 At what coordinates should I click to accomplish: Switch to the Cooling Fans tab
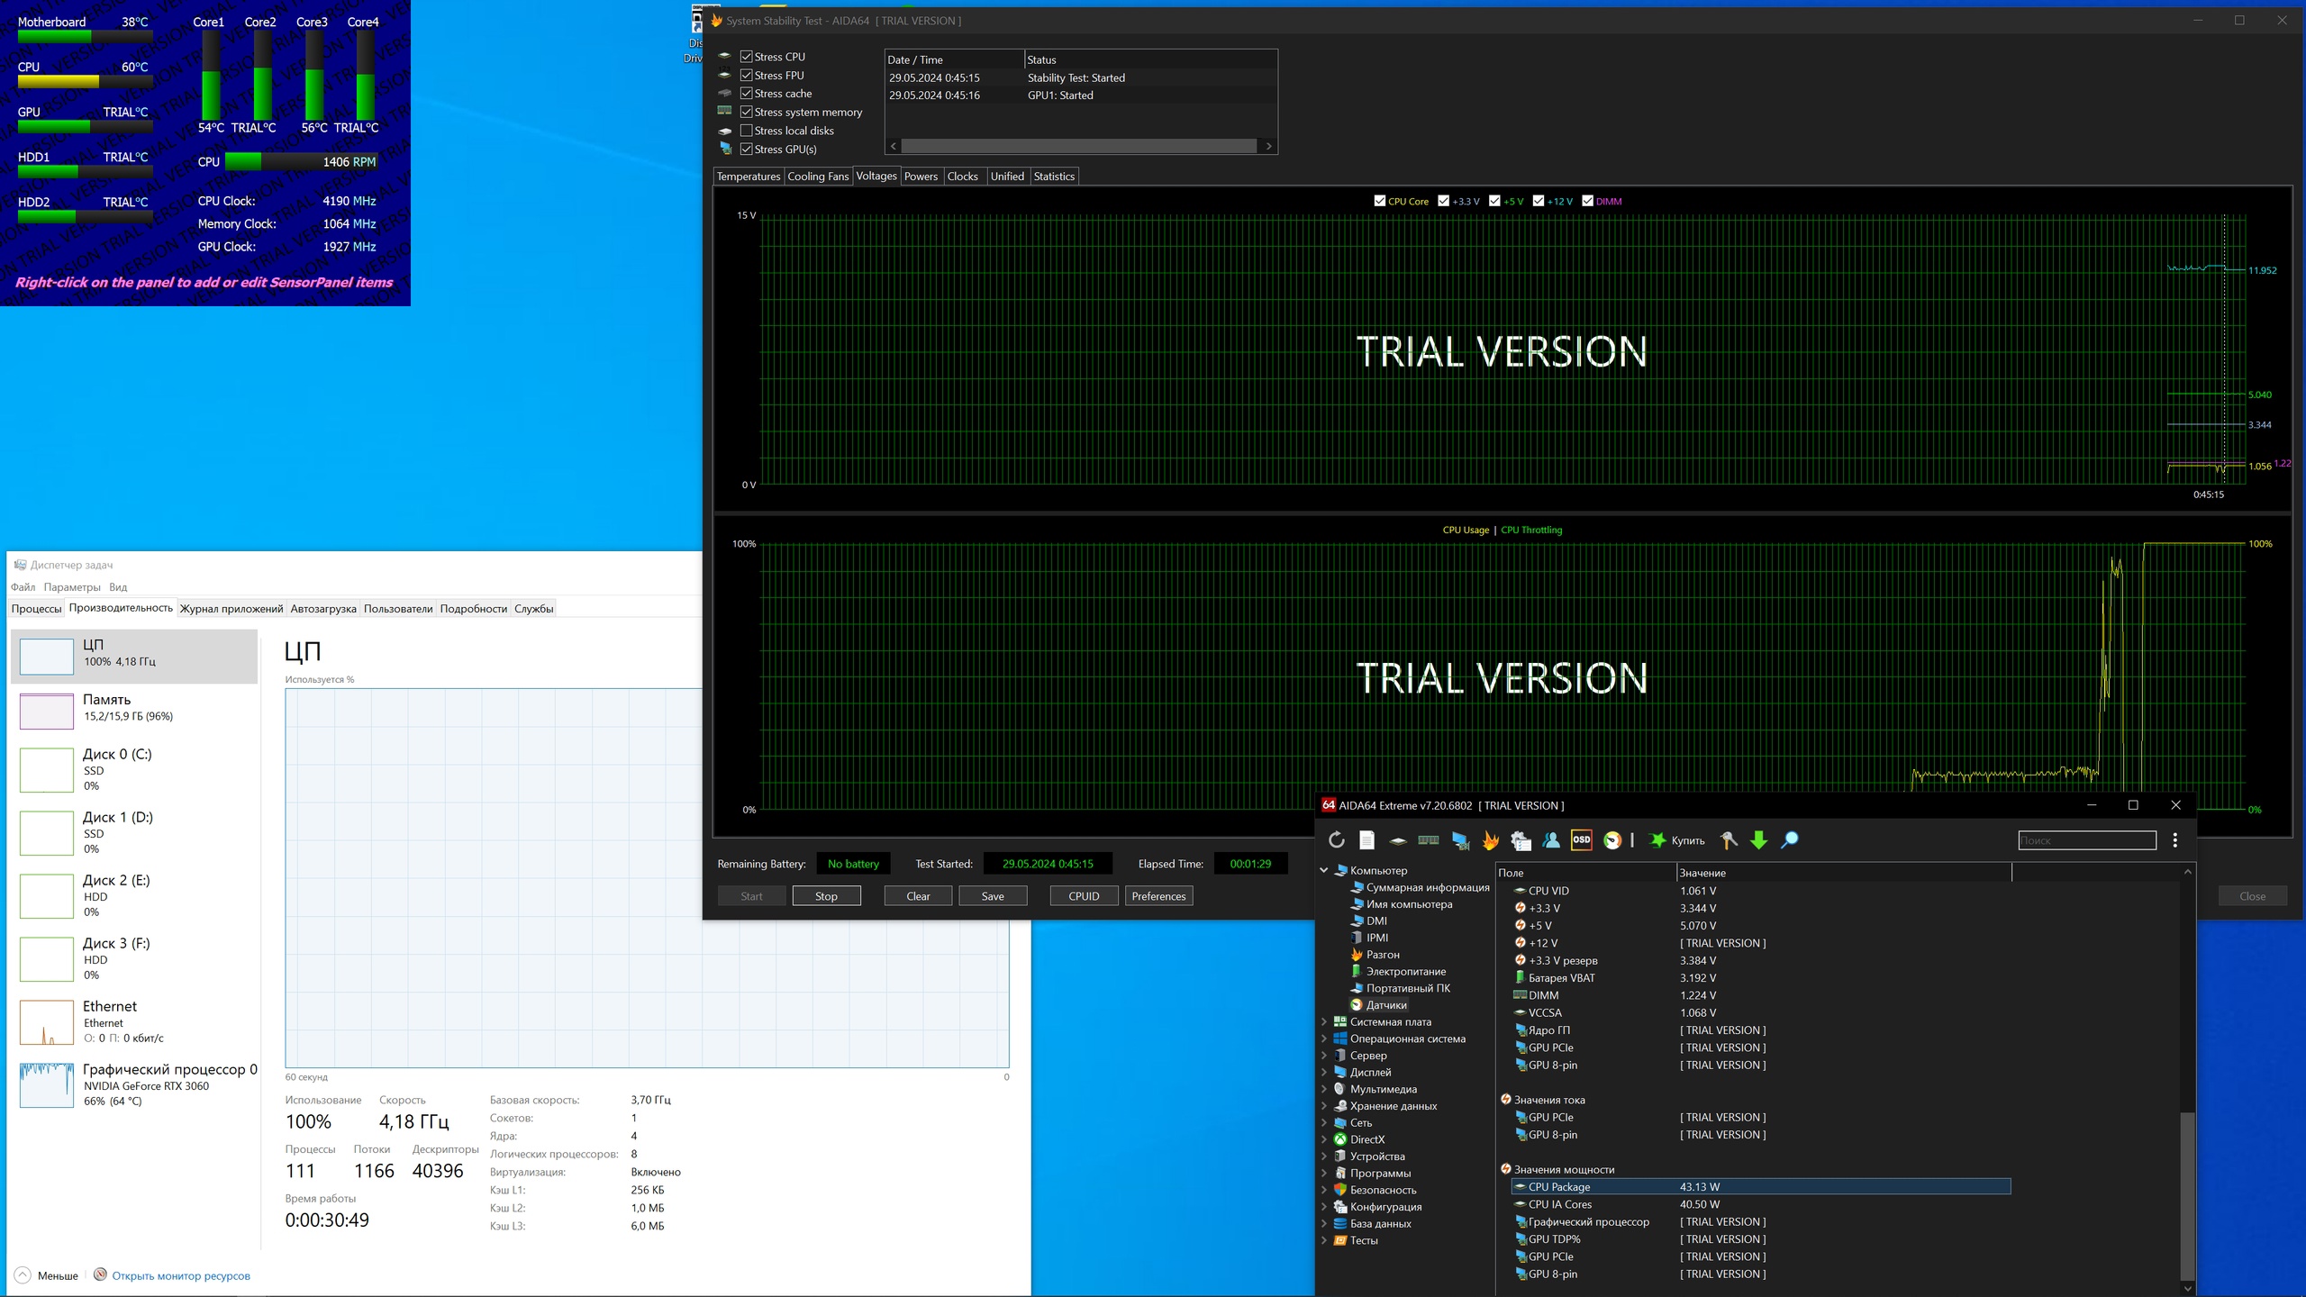pos(818,177)
